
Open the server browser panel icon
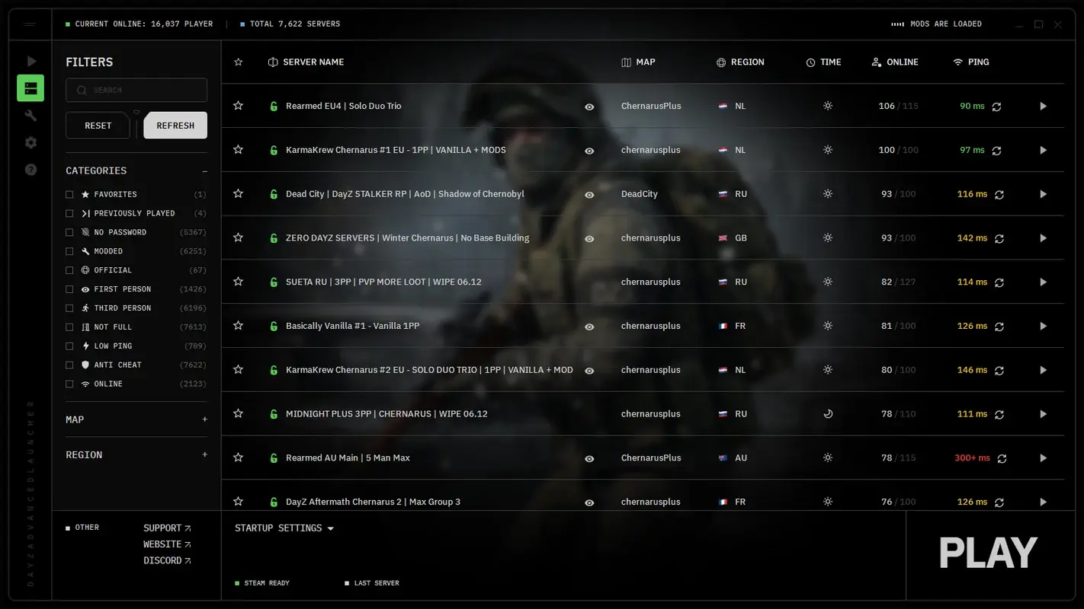30,88
